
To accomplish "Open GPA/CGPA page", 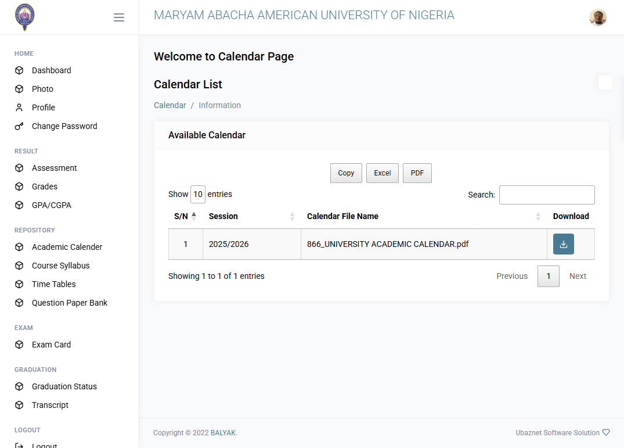I will pos(51,205).
